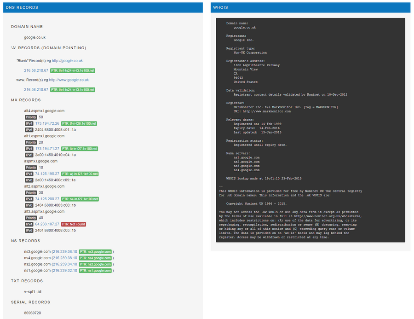Screen dimensions: 414x319
Task: Click IPv6 address 2a00:1450:4010:c04::1a
Action: coord(56,155)
